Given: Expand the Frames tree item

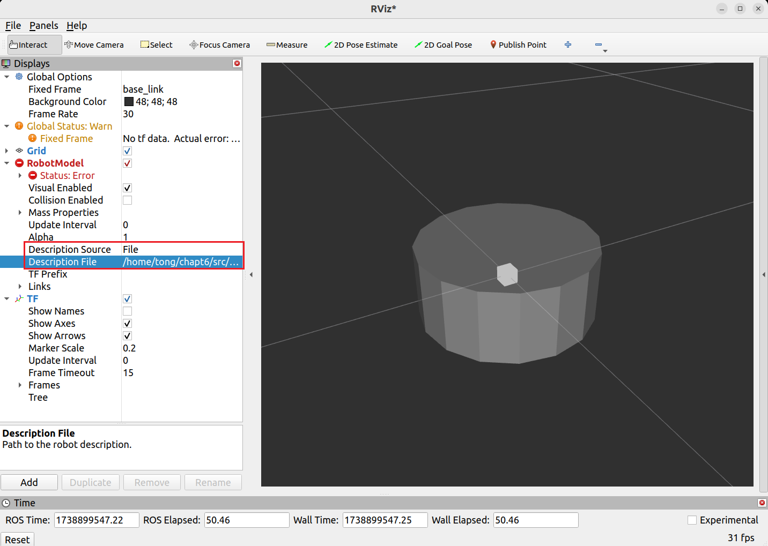Looking at the screenshot, I should coord(20,385).
